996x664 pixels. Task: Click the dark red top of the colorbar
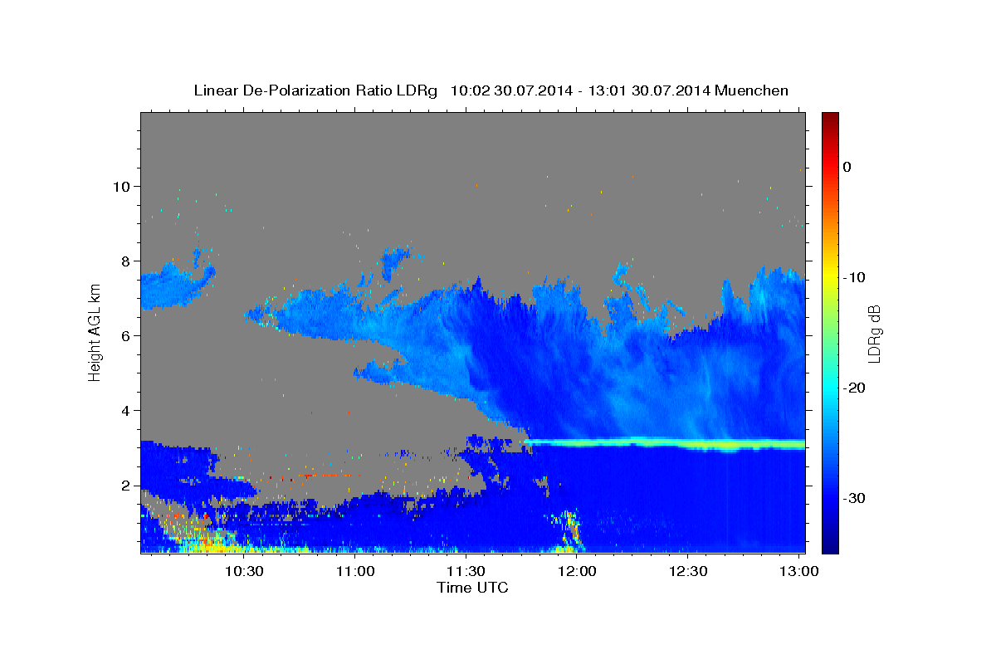[x=830, y=119]
